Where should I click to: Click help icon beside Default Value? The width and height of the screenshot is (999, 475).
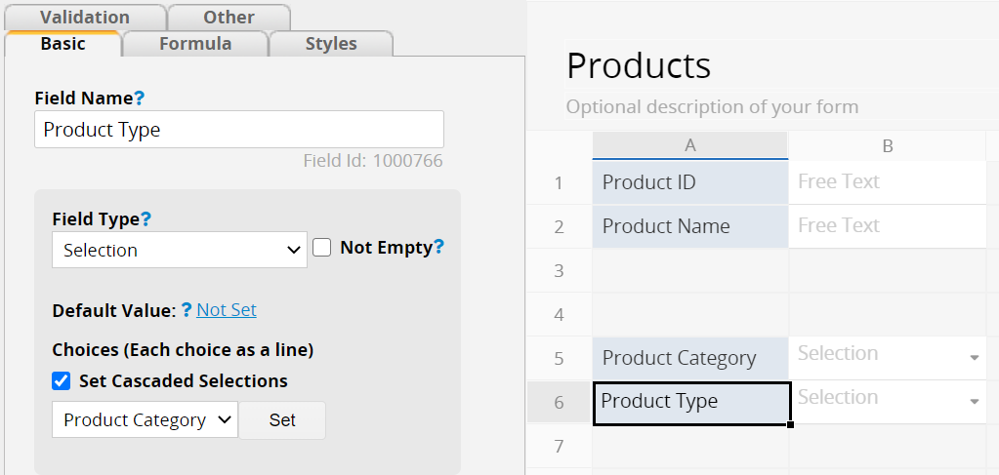(187, 310)
